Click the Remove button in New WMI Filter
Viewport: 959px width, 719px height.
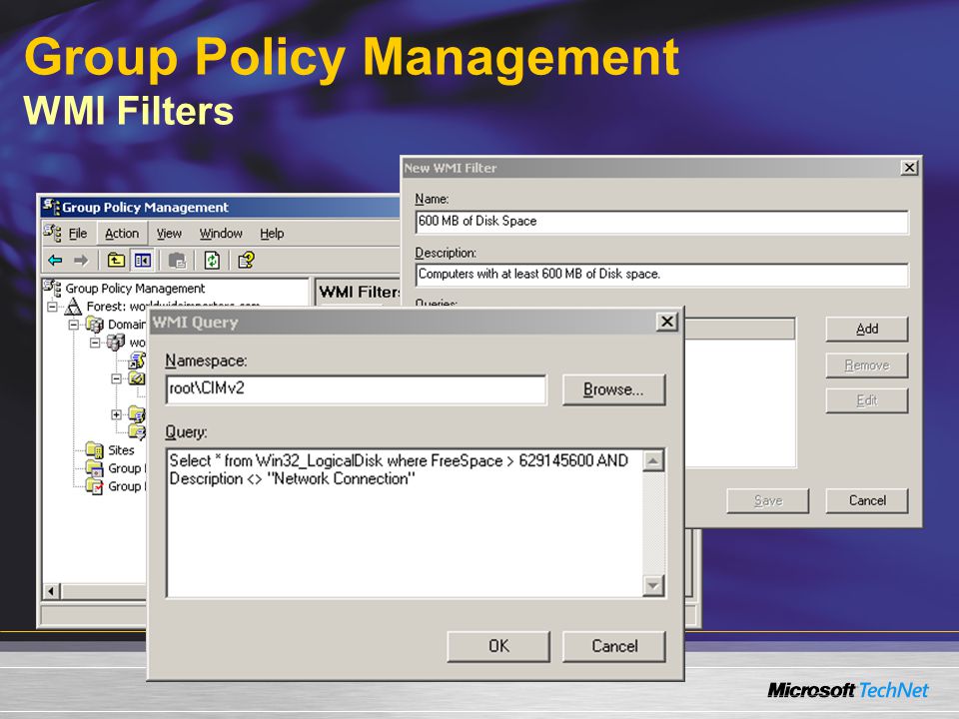point(867,365)
